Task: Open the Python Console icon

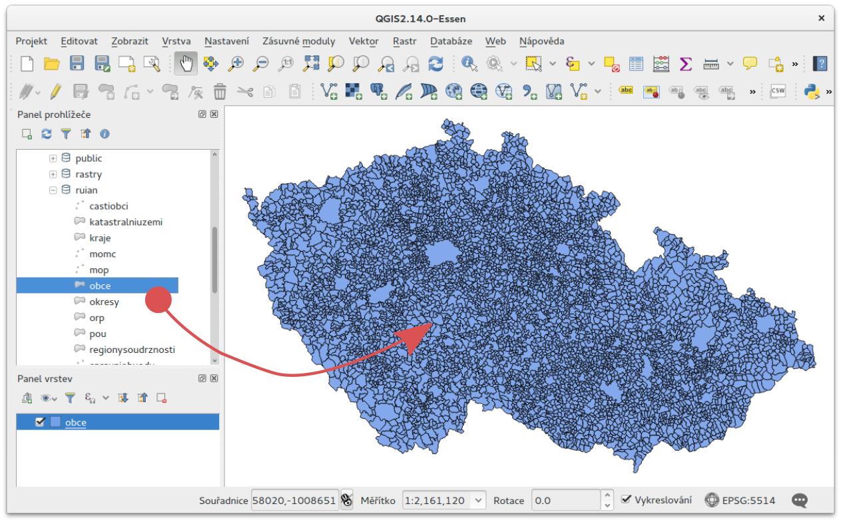Action: 812,91
